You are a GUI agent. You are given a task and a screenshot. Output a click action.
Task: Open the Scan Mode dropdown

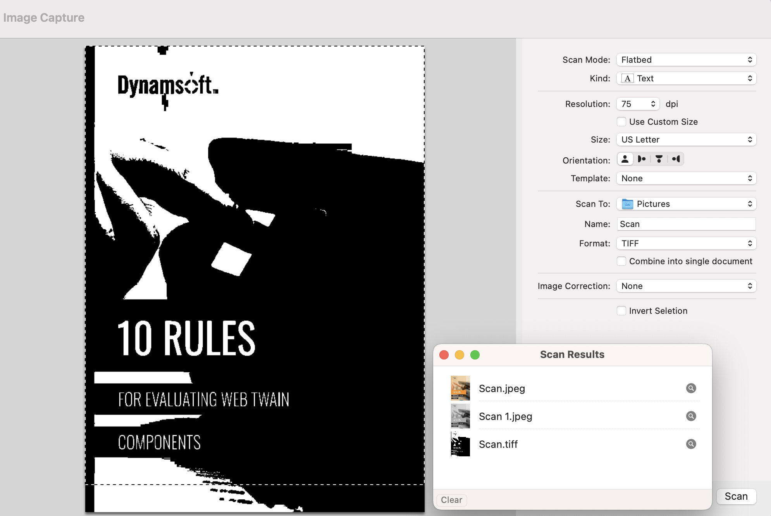point(686,60)
